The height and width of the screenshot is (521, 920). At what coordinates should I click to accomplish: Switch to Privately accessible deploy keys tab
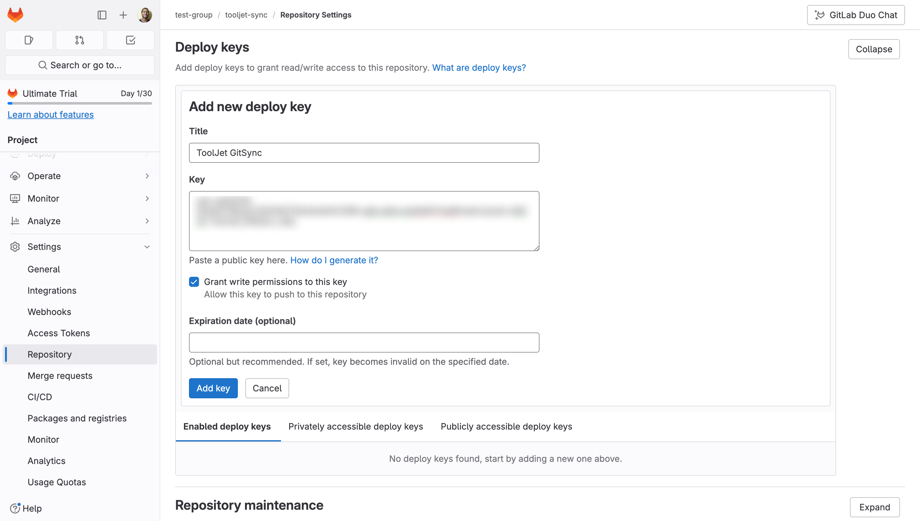[355, 426]
